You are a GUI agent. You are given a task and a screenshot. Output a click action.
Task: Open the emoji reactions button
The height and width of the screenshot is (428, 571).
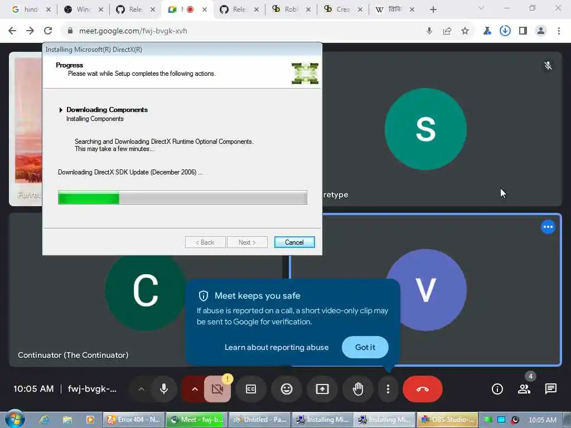[287, 389]
